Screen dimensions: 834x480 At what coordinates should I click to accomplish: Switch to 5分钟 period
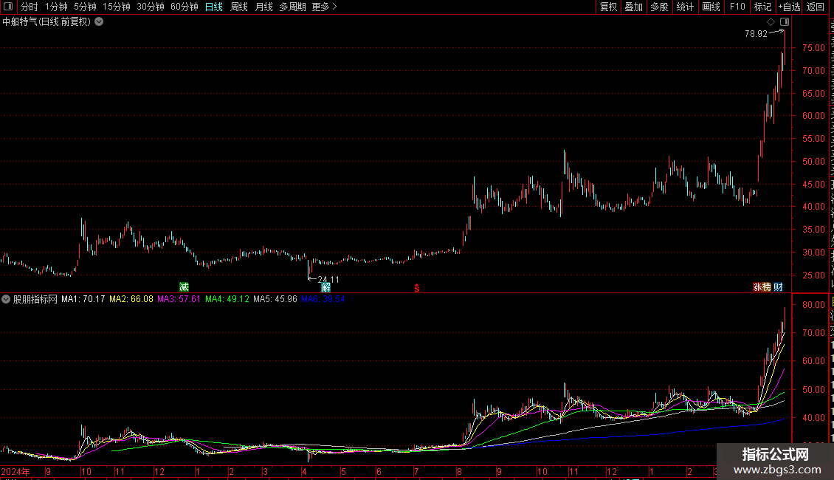coord(85,7)
